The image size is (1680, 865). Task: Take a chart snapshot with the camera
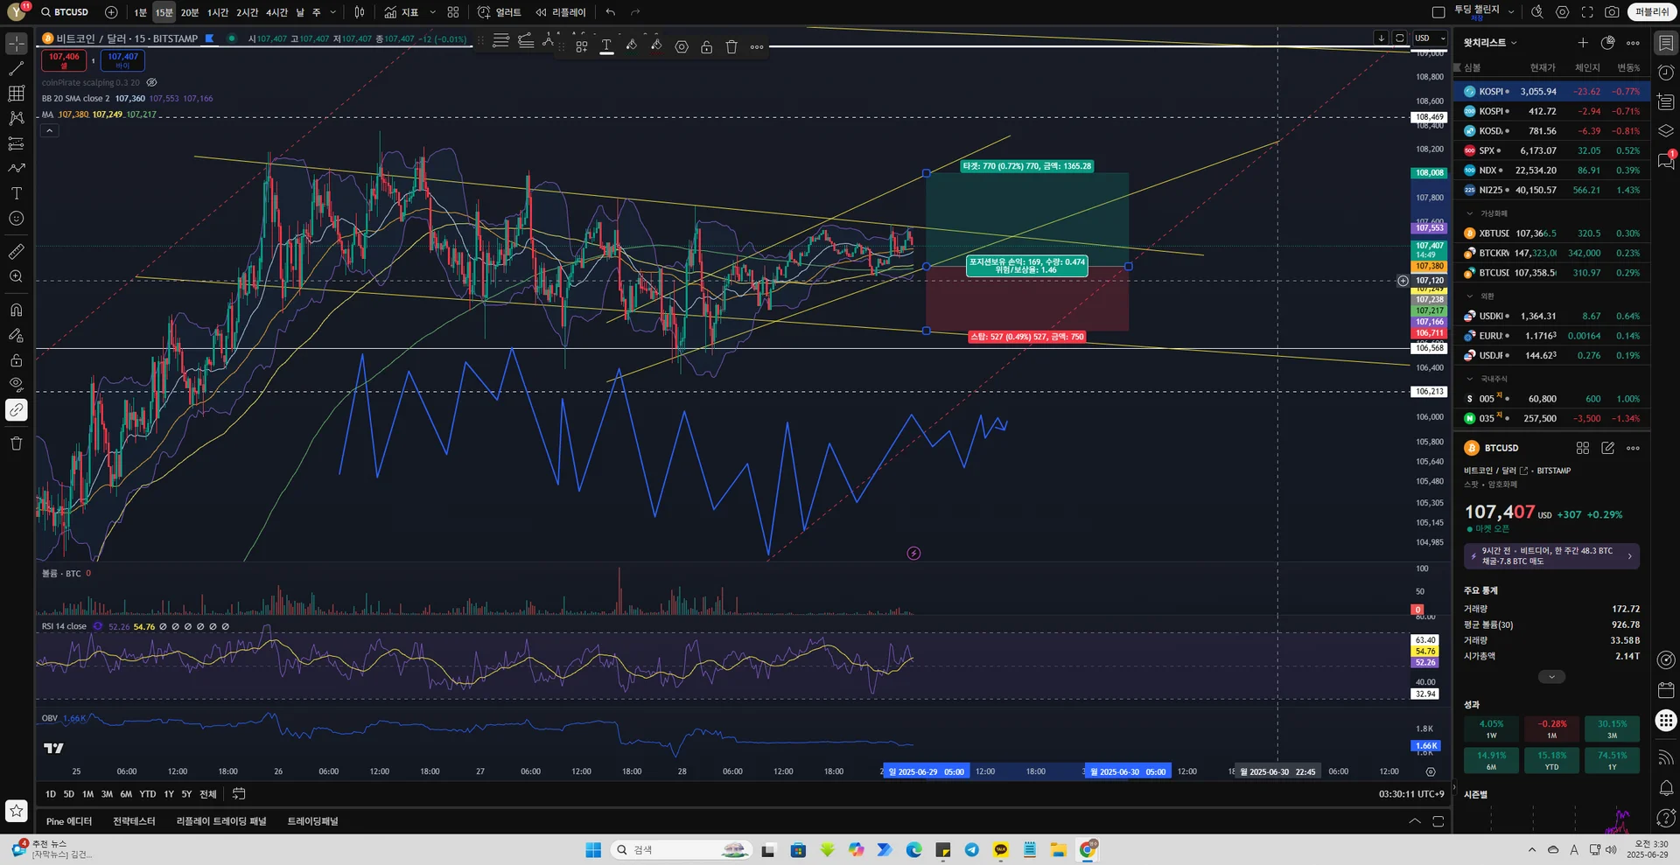(1612, 12)
